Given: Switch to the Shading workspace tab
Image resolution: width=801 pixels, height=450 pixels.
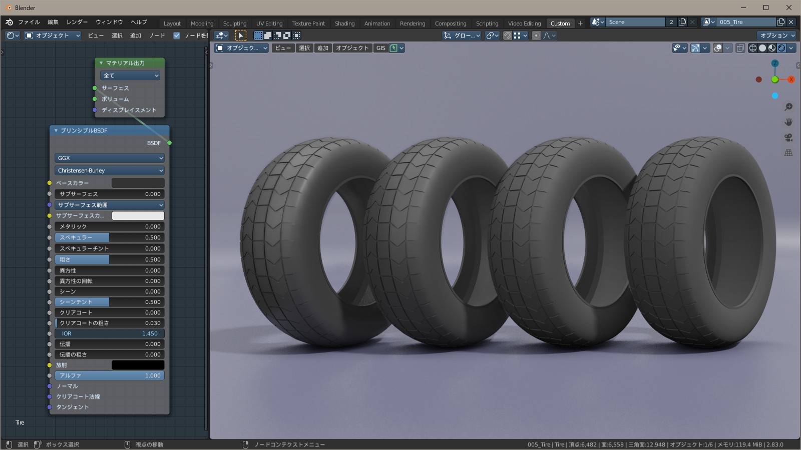Looking at the screenshot, I should click(344, 23).
